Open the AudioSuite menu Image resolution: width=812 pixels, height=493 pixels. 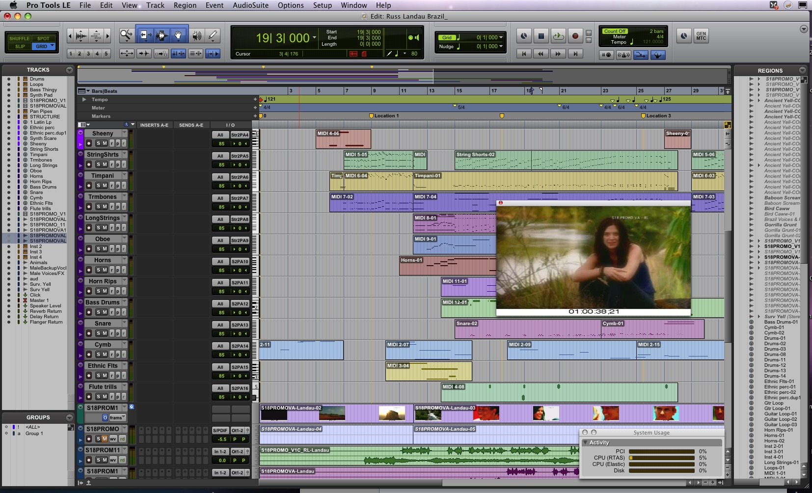coord(250,5)
